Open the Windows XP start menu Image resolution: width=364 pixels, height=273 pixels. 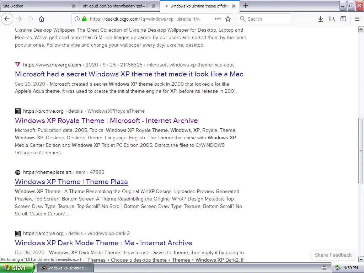click(x=17, y=268)
